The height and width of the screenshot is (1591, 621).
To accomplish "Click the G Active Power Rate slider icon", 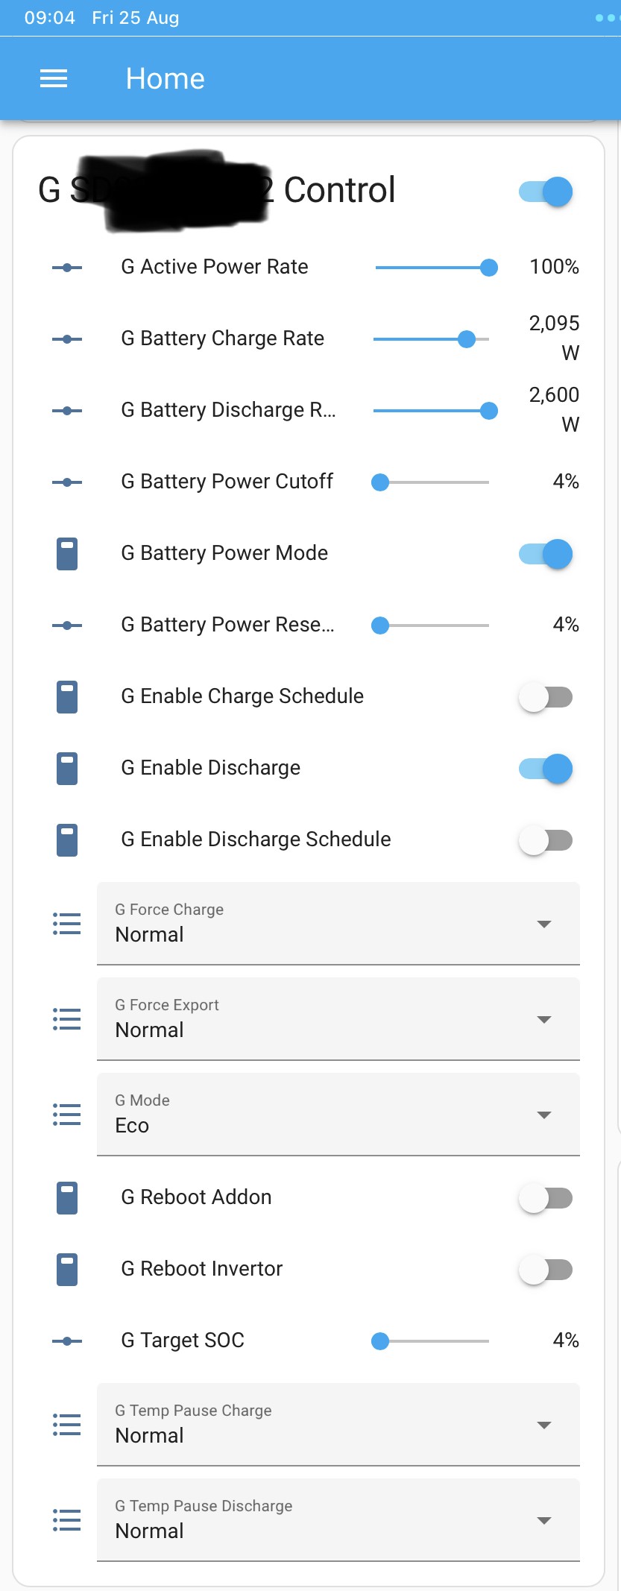I will point(67,268).
